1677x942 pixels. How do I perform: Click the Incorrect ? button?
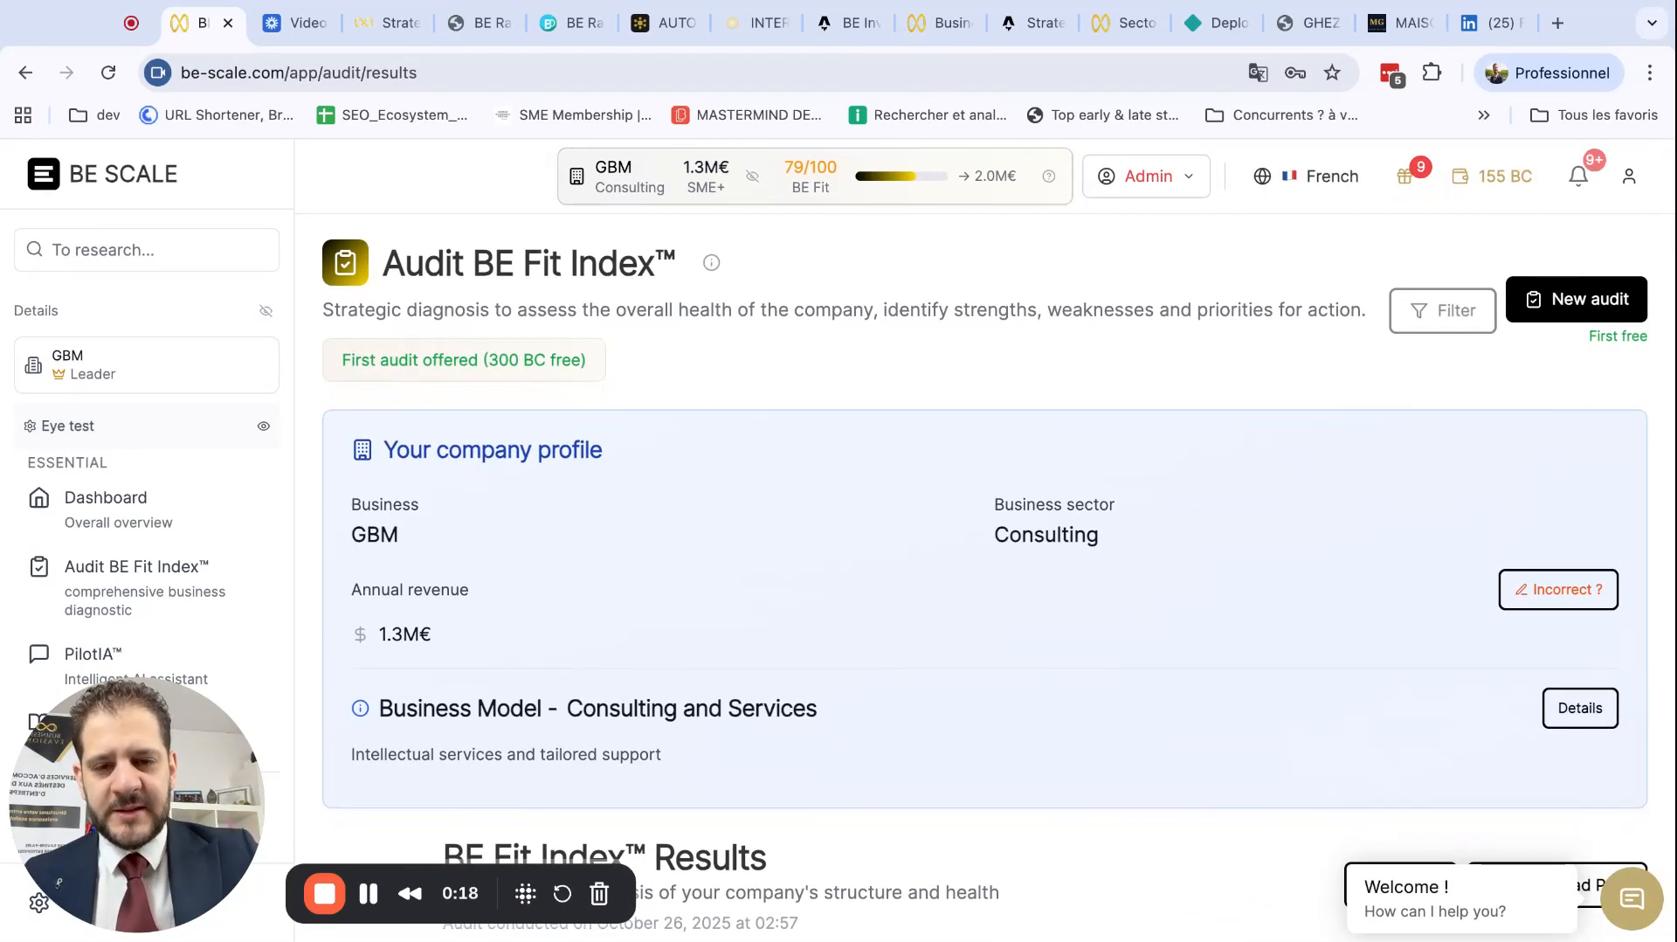pos(1558,589)
